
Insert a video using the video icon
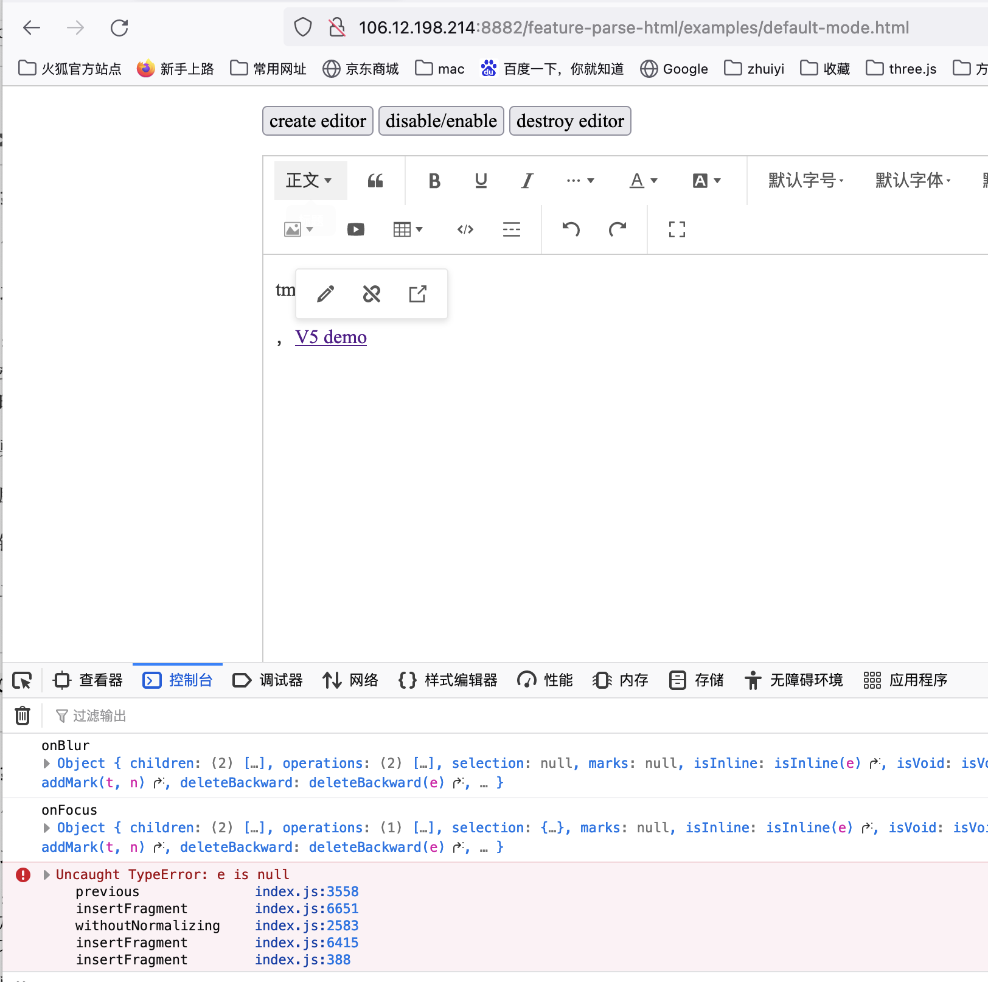355,229
